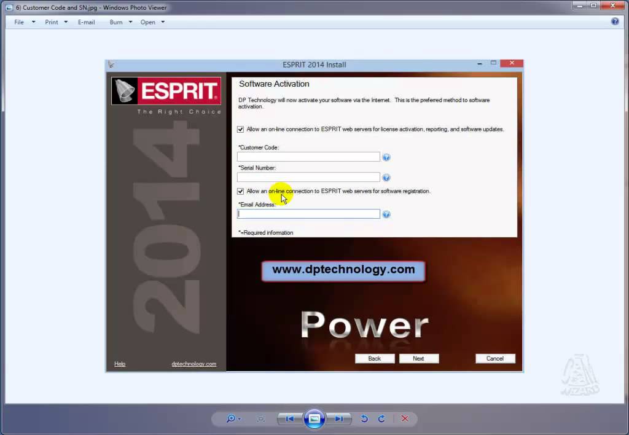Viewport: 629px width, 435px height.
Task: Toggle online connection for software registration checkbox
Action: pos(240,191)
